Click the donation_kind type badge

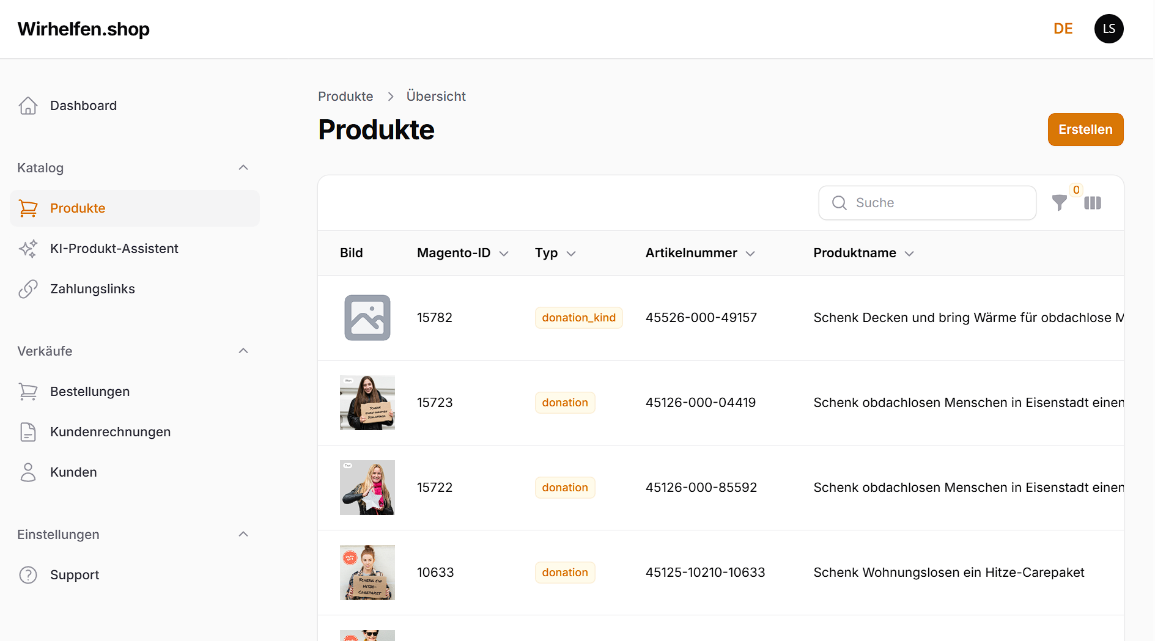point(578,318)
